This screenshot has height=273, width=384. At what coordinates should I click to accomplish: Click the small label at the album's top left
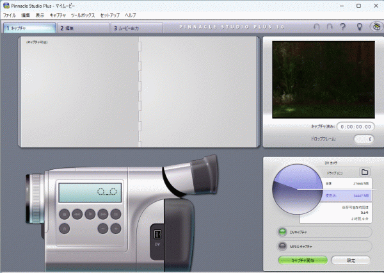click(x=36, y=42)
